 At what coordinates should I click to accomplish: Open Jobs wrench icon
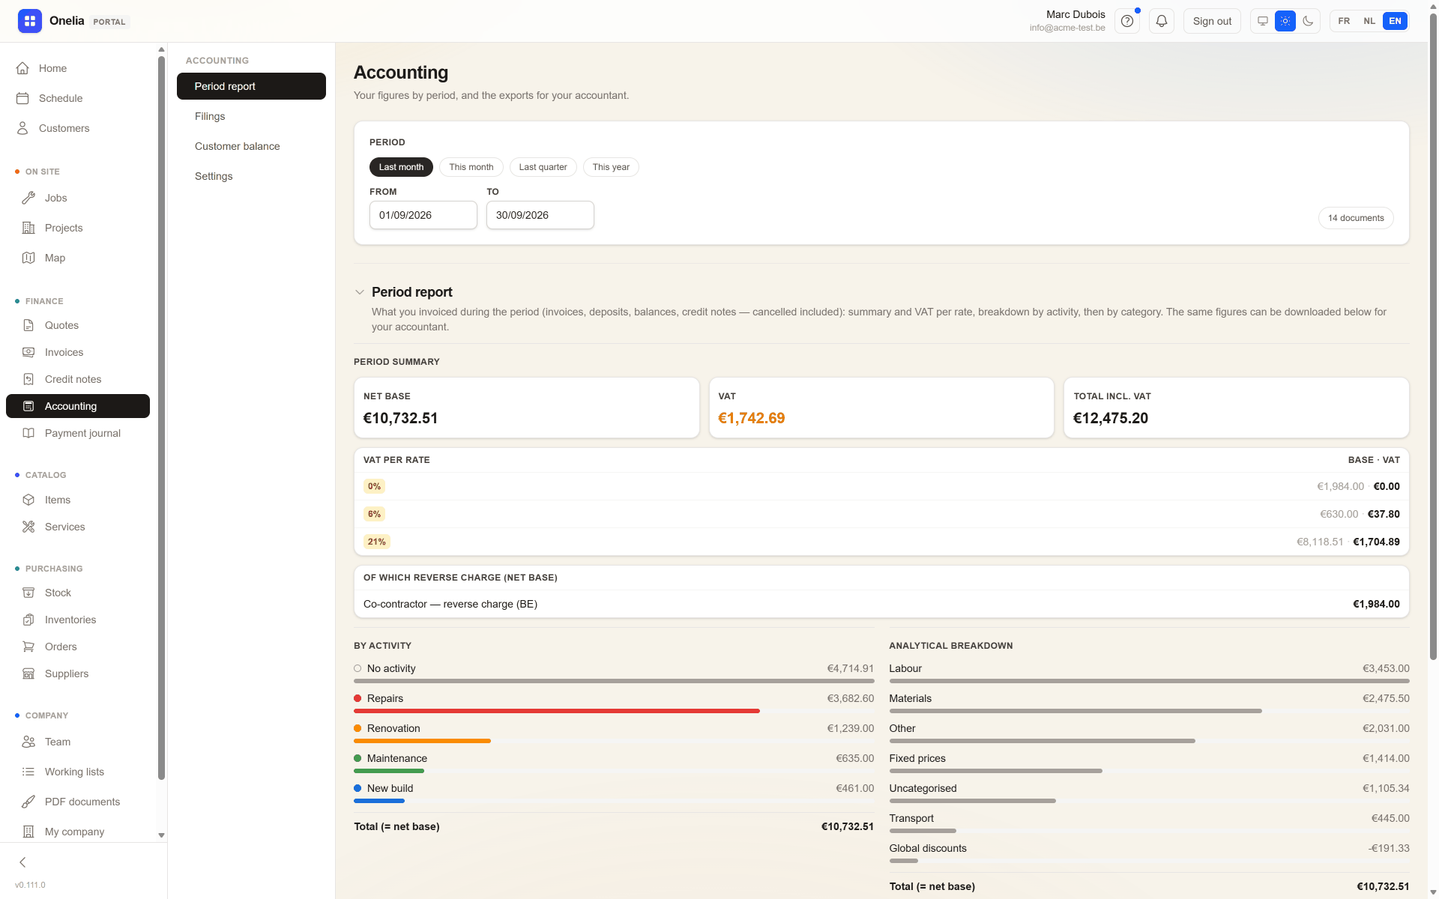pos(28,198)
